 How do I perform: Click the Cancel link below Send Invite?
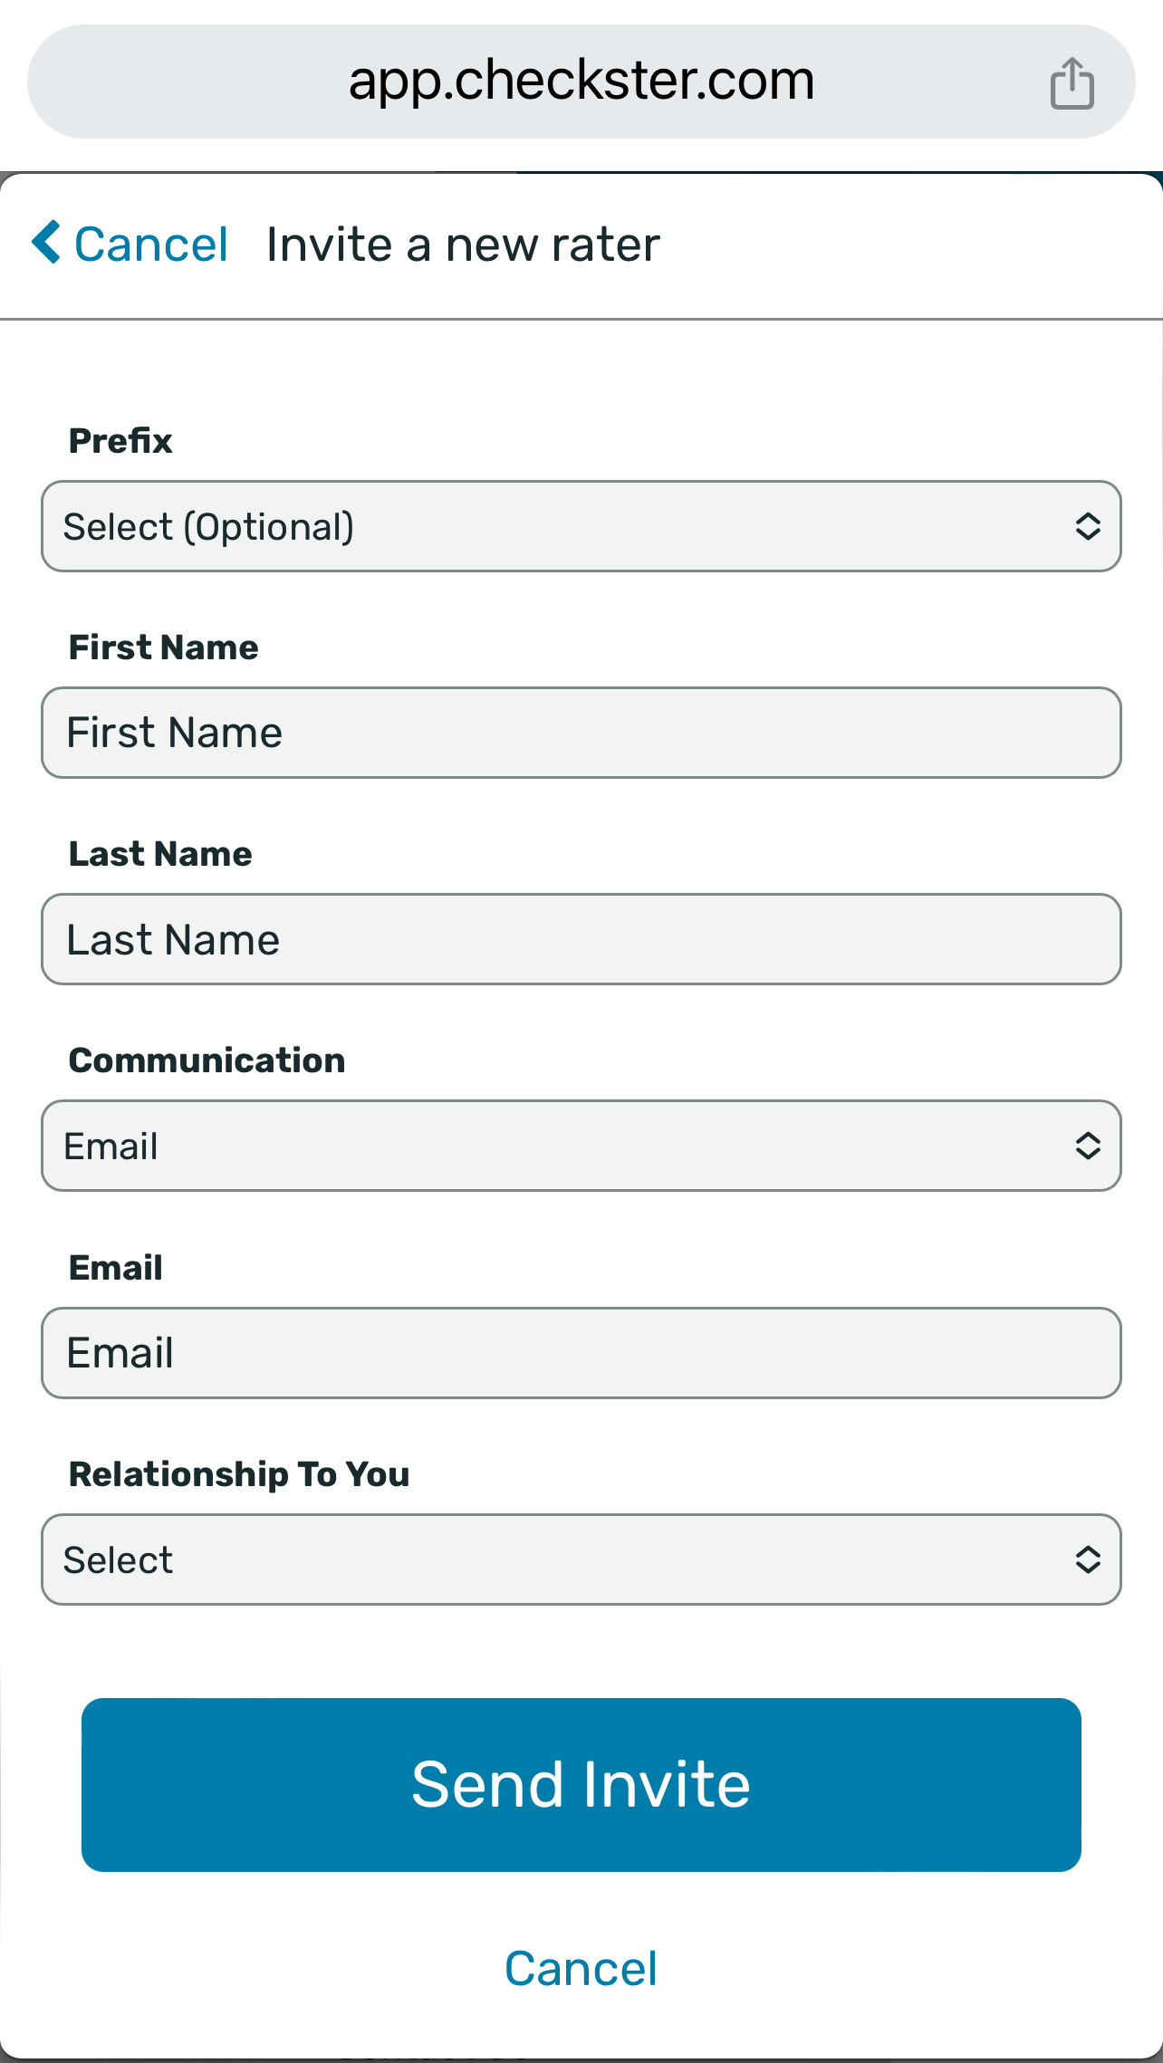(x=581, y=1969)
